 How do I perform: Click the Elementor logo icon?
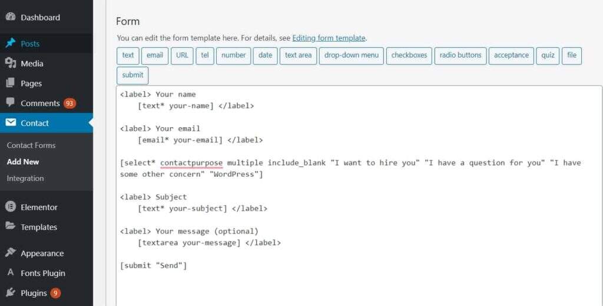tap(11, 207)
